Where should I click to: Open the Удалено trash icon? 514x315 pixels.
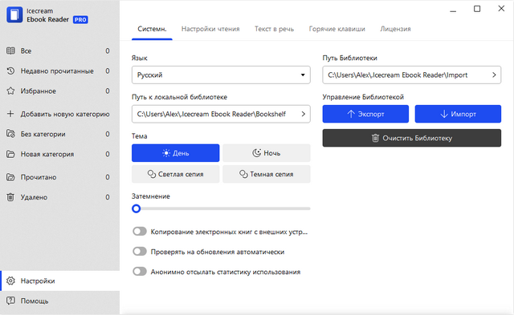(10, 197)
